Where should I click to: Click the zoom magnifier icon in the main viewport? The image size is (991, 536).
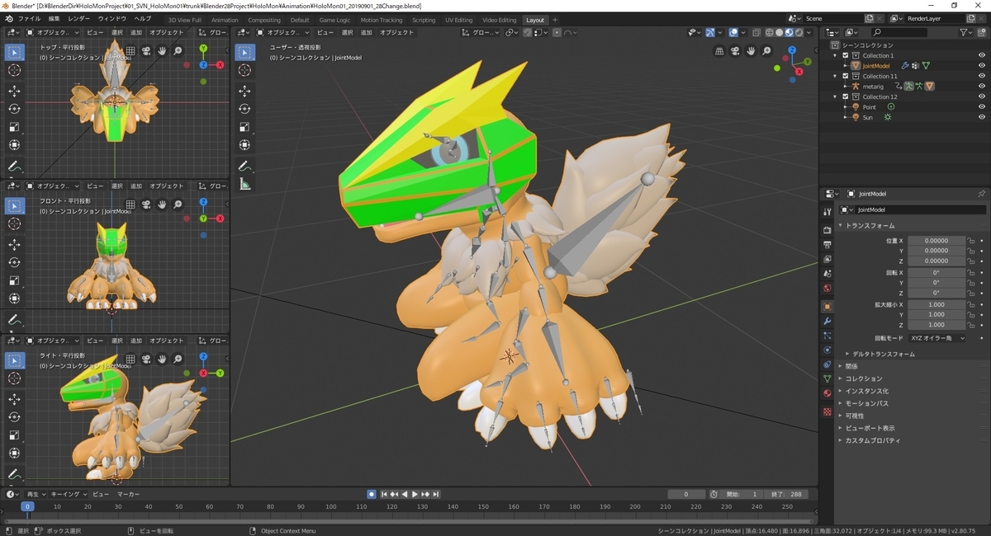pos(766,50)
